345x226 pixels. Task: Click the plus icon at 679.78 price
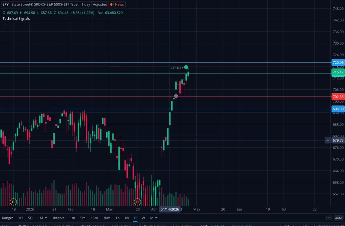click(x=328, y=140)
